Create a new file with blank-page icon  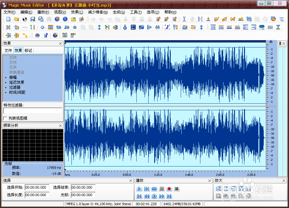[x=8, y=19]
